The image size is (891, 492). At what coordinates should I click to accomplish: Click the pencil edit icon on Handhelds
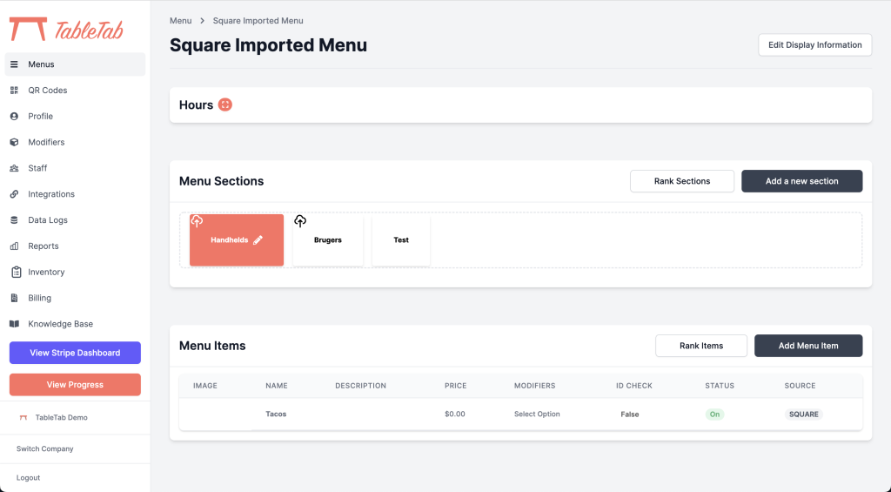tap(258, 240)
